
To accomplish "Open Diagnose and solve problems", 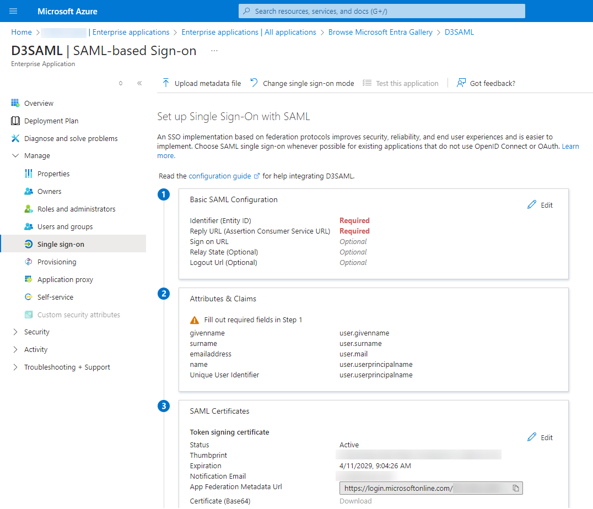I will click(x=71, y=138).
